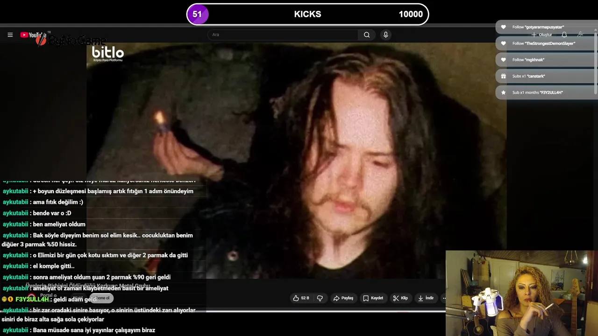Like the video (52 B)
This screenshot has height=336, width=598.
point(301,298)
